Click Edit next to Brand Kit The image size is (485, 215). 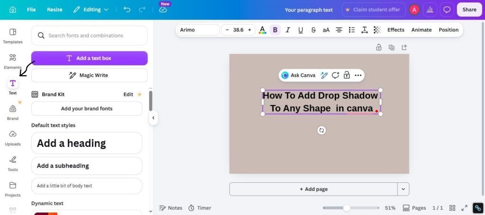(x=128, y=94)
